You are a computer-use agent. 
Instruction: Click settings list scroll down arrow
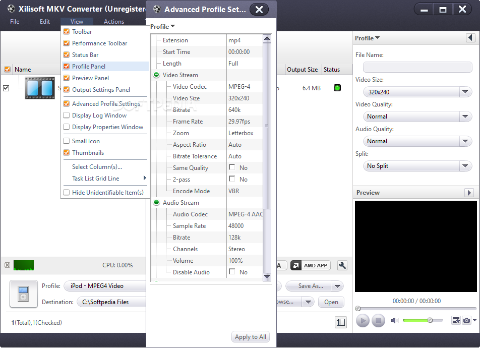pyautogui.click(x=267, y=277)
